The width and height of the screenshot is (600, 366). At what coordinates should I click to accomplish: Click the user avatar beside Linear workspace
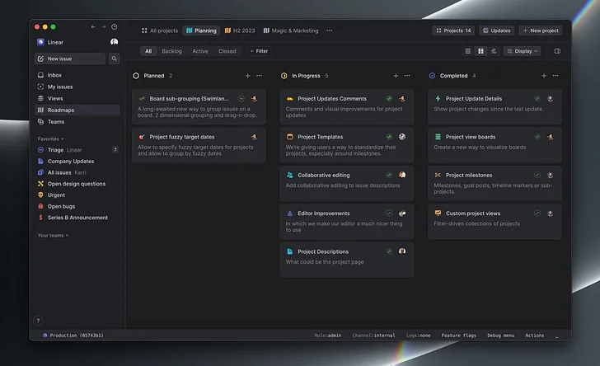pyautogui.click(x=114, y=42)
